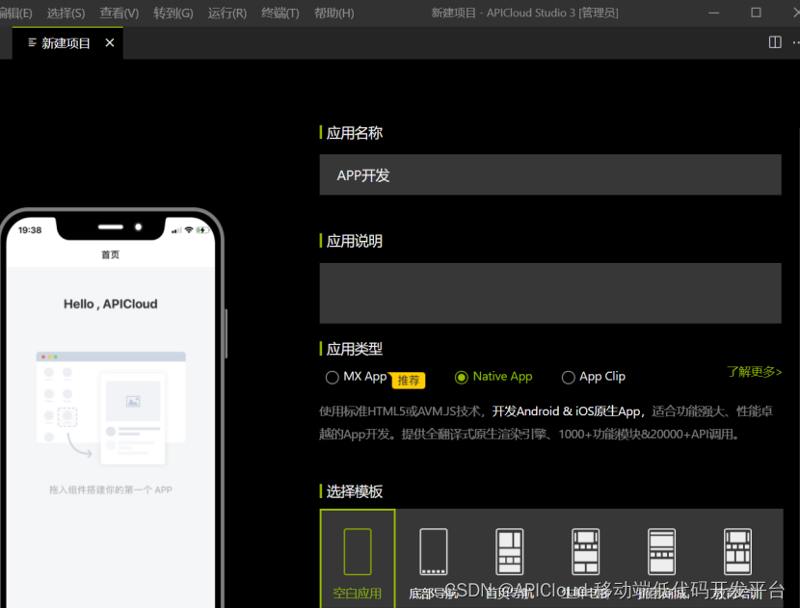The height and width of the screenshot is (609, 800).
Task: Choose the 底部导航 template
Action: pos(433,559)
